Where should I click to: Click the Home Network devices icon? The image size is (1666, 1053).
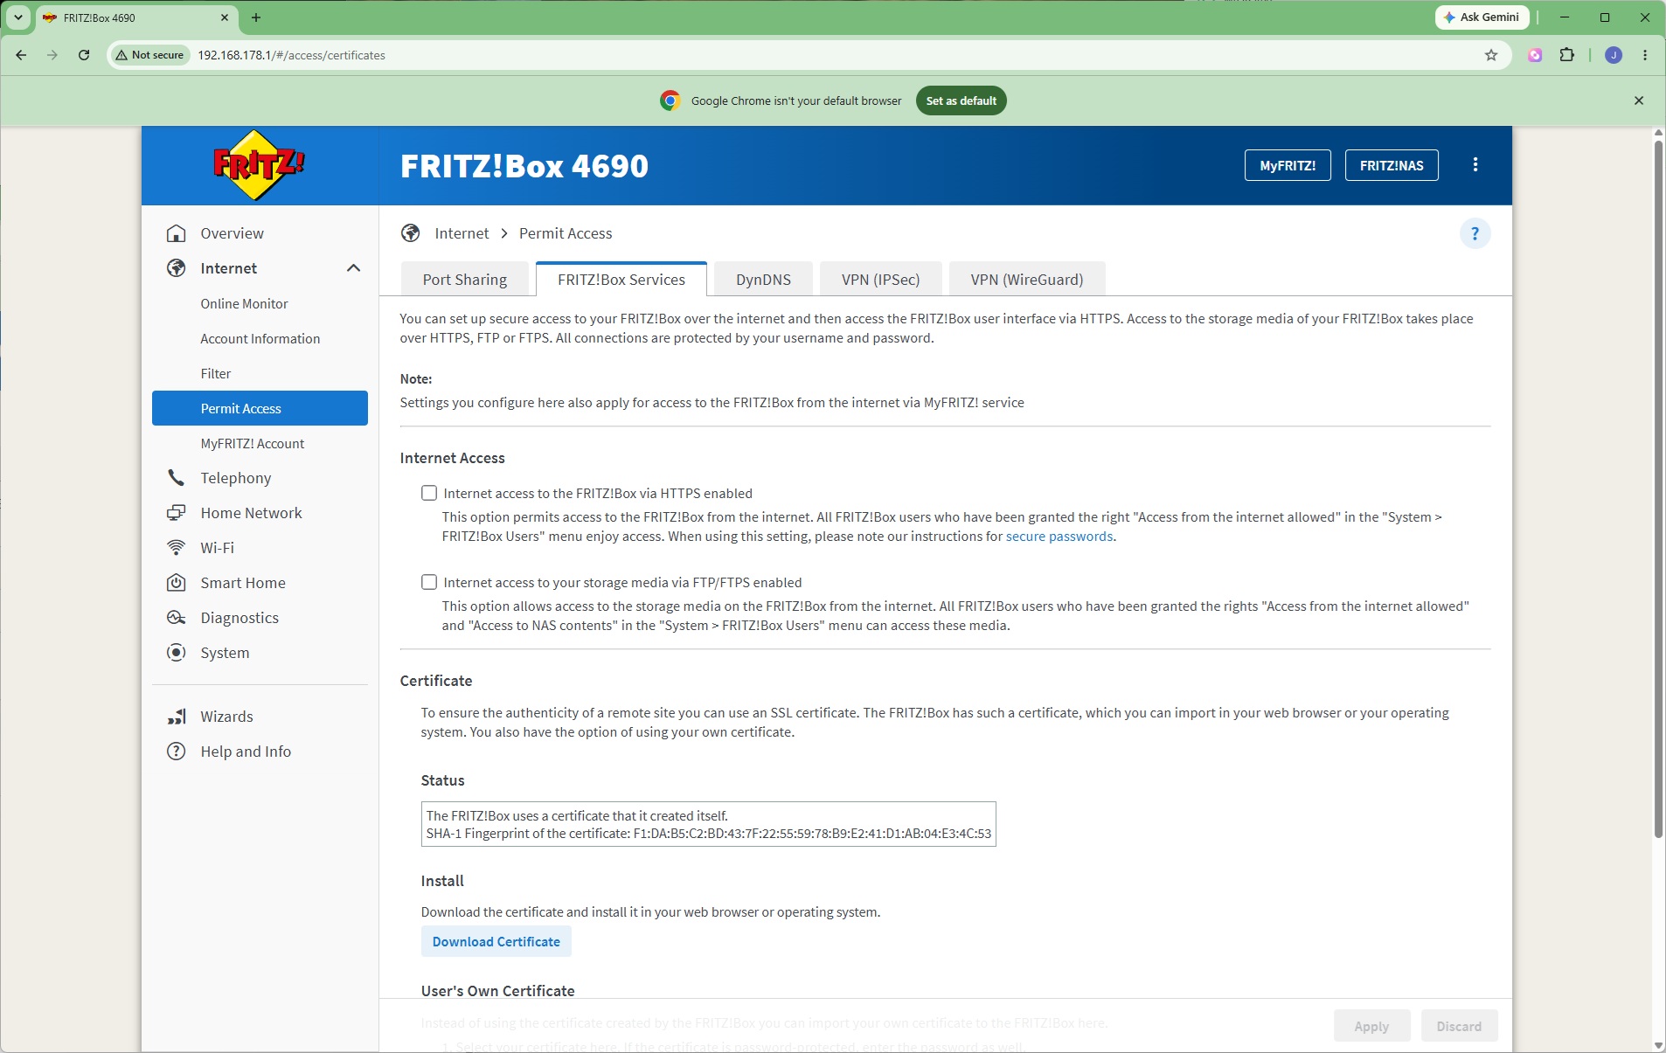point(177,513)
